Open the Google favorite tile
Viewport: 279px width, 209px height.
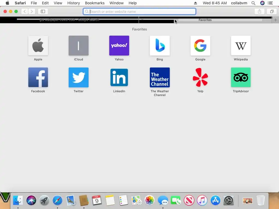coord(200,45)
